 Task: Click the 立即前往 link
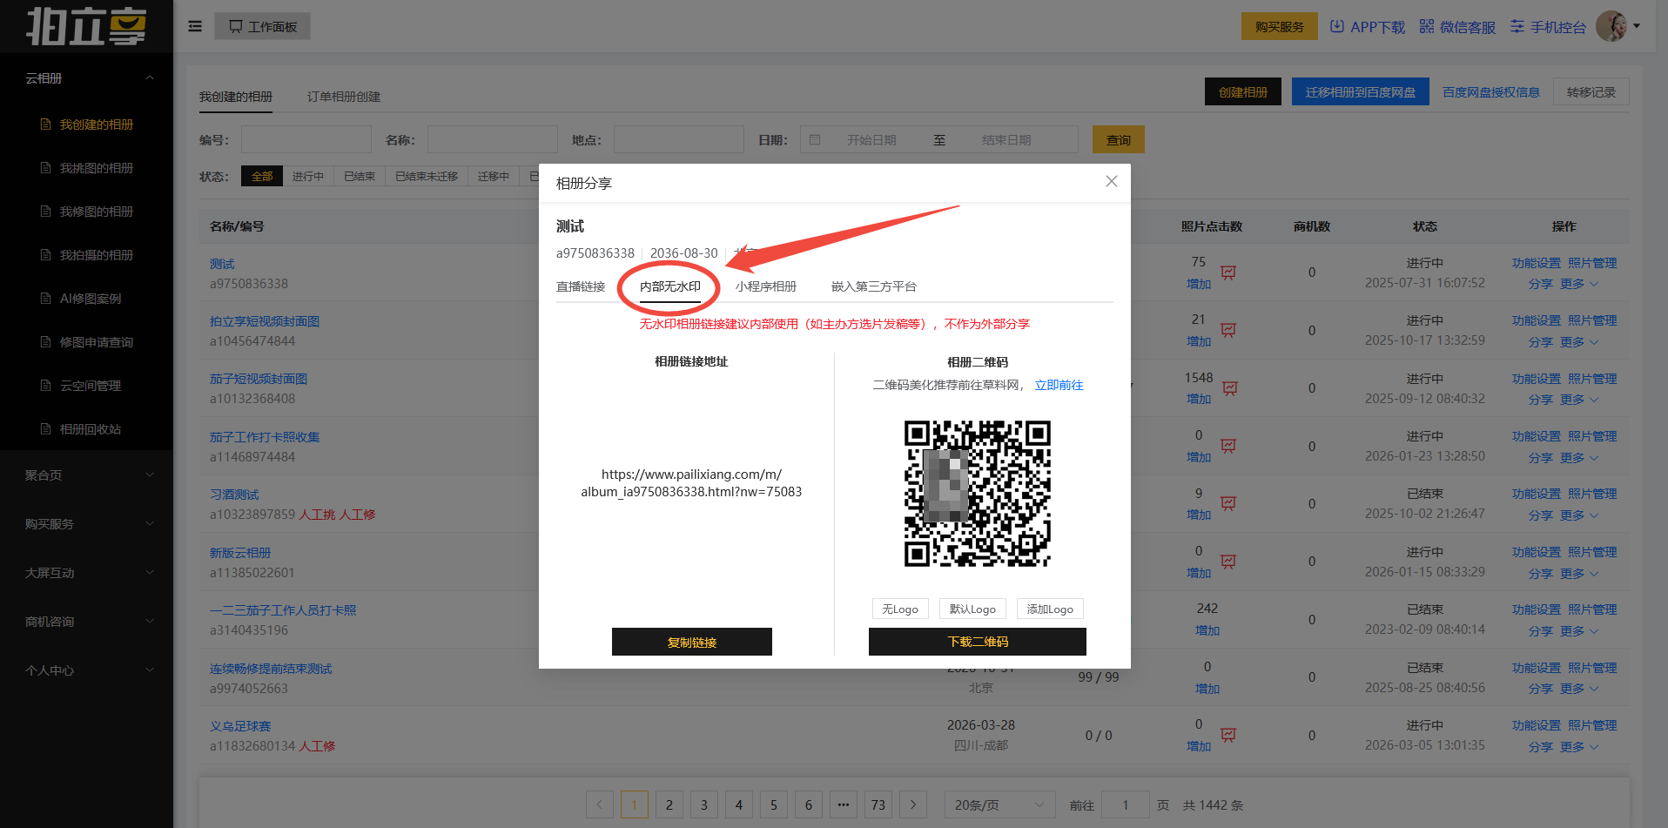1059,385
